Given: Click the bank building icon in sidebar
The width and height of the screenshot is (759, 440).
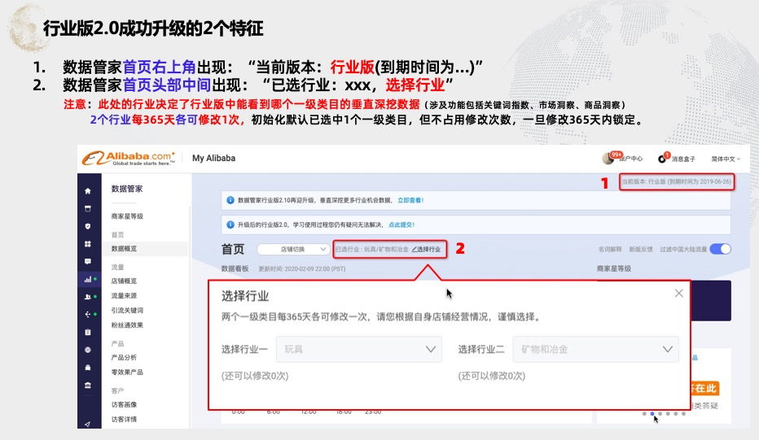Looking at the screenshot, I should (x=88, y=386).
